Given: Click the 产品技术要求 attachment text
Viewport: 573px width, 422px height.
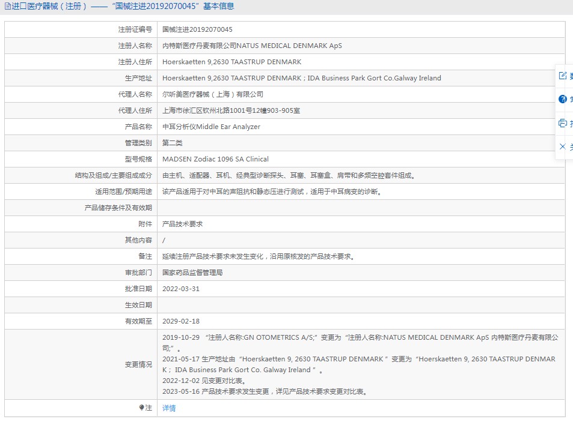Looking at the screenshot, I should pos(182,224).
